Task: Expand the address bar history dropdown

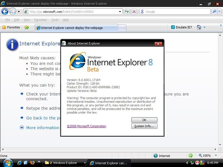Action: [x=120, y=12]
